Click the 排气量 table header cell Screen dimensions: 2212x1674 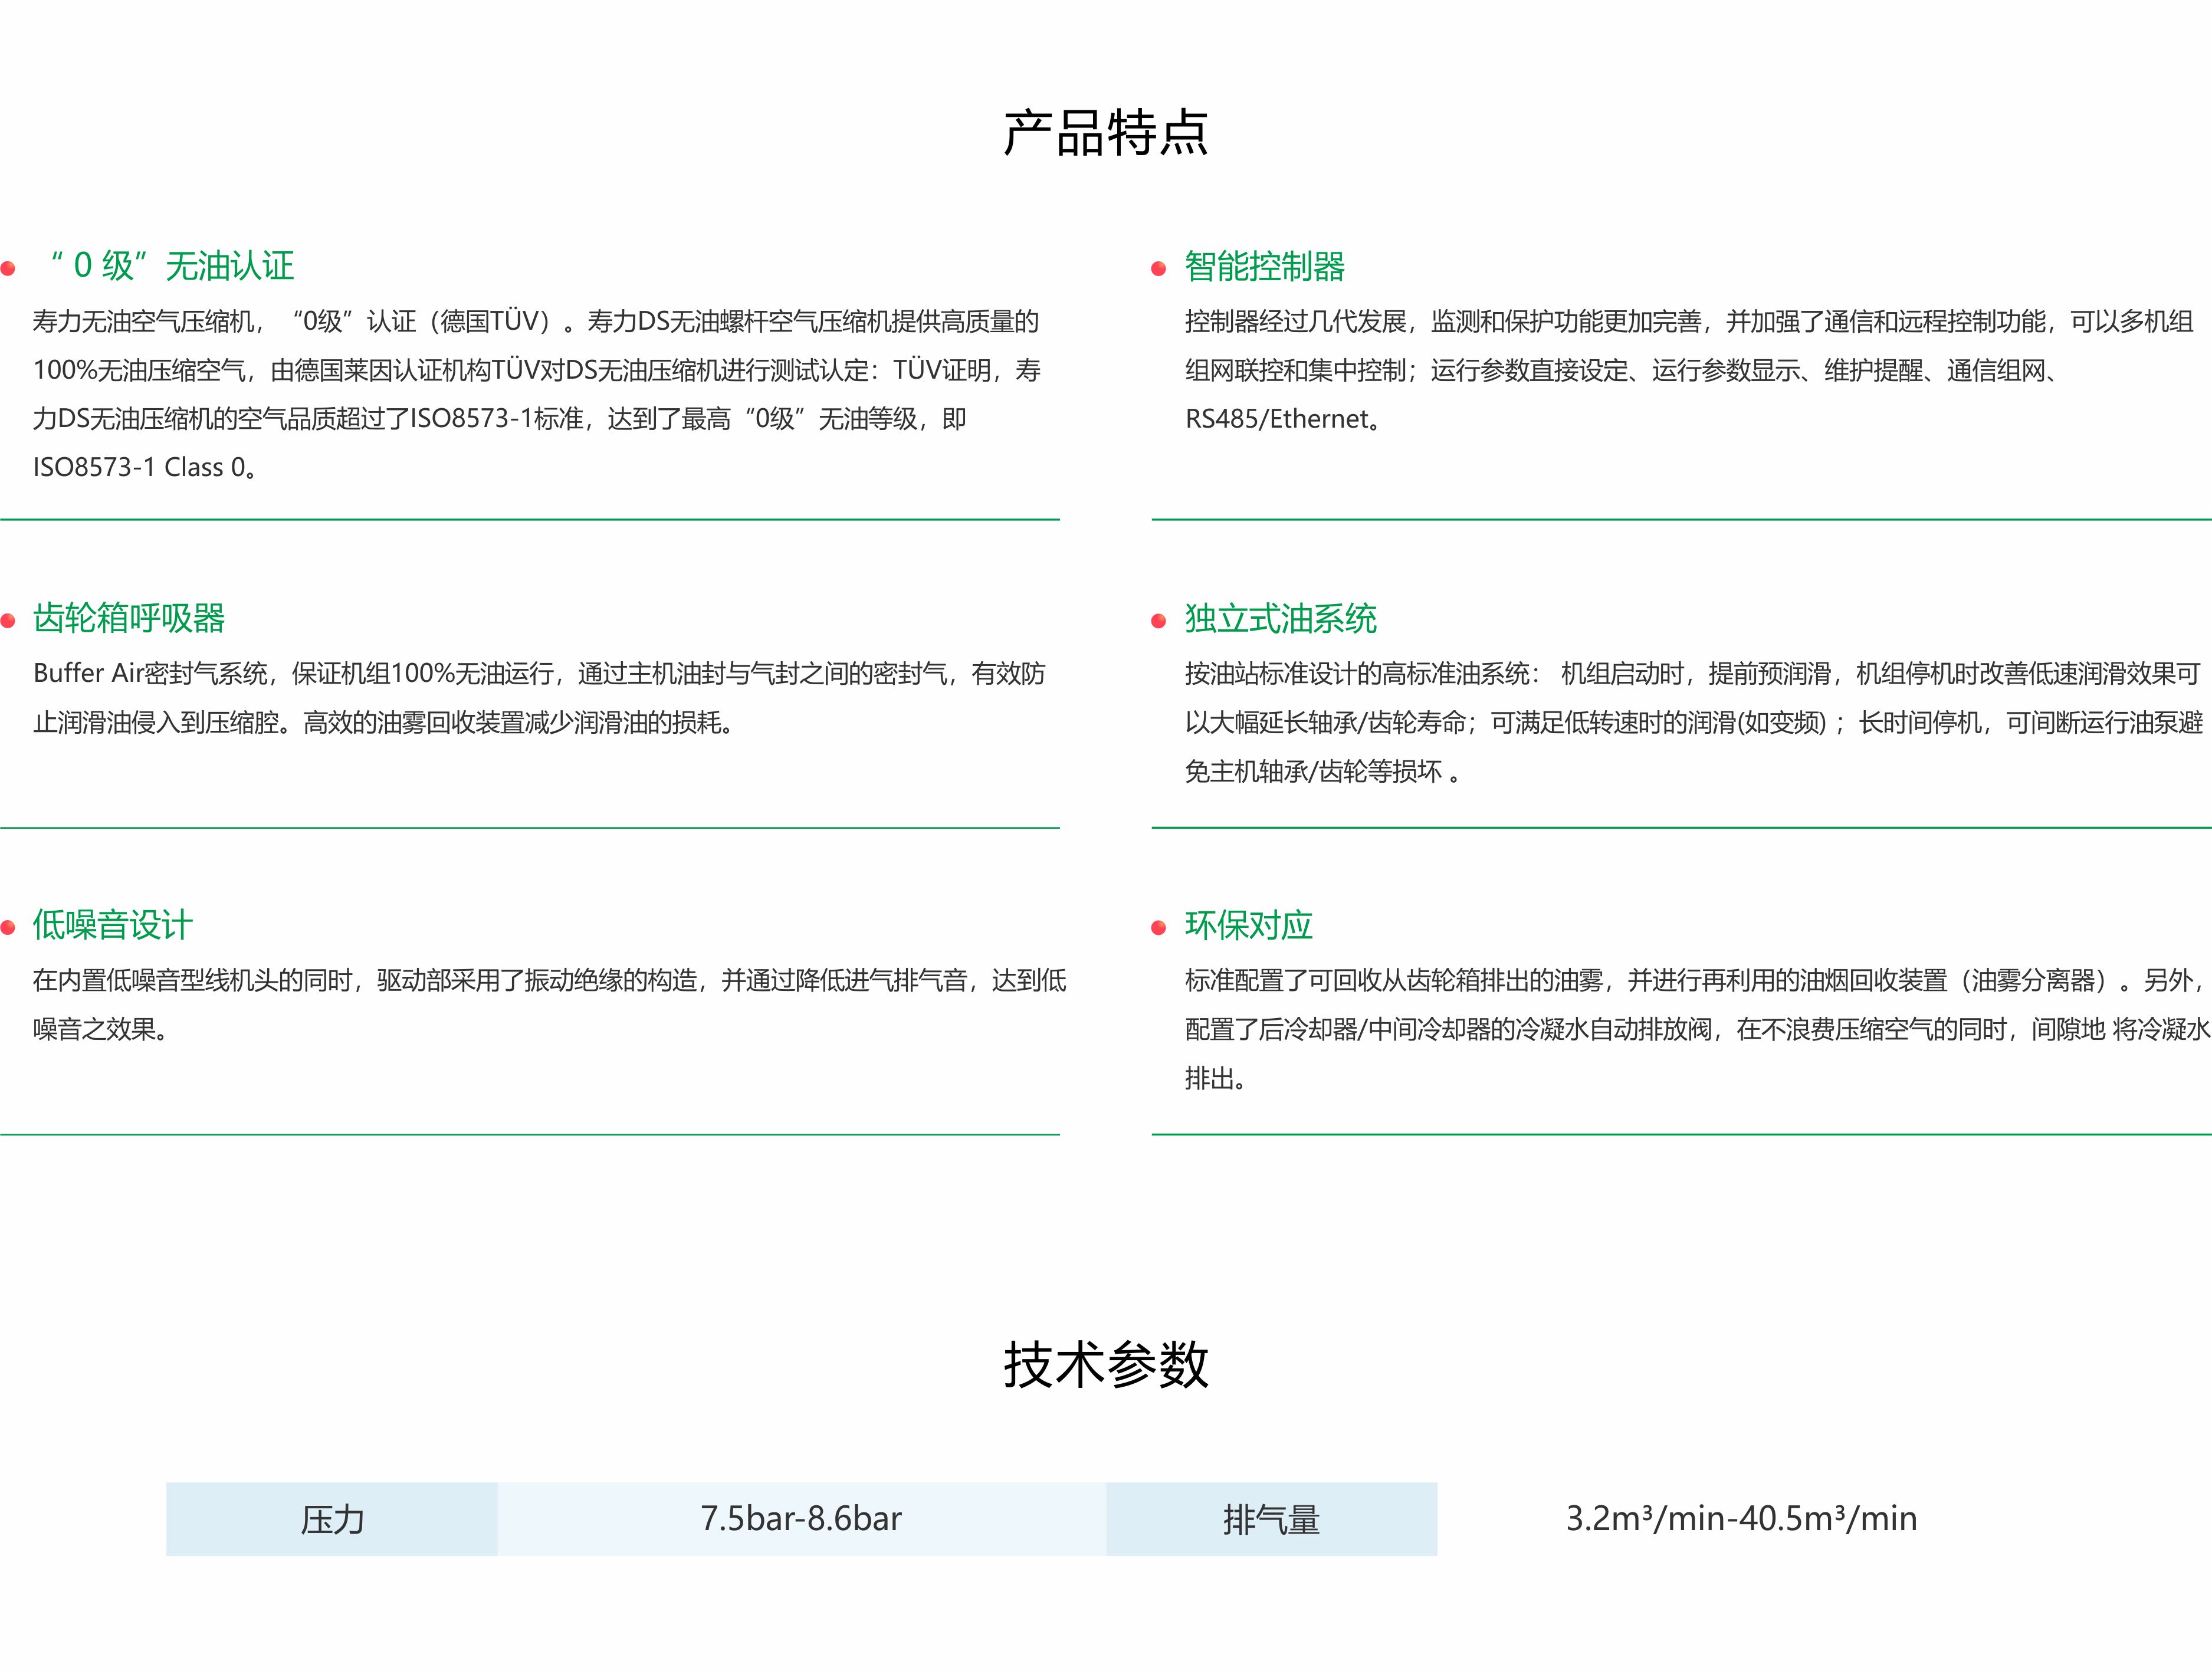[1271, 1519]
